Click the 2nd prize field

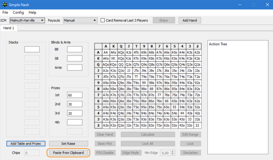pos(75,104)
